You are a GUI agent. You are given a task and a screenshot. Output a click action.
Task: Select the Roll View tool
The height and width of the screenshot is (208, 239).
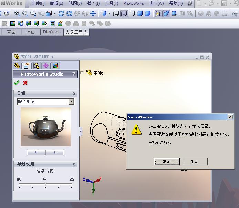[x=69, y=13]
